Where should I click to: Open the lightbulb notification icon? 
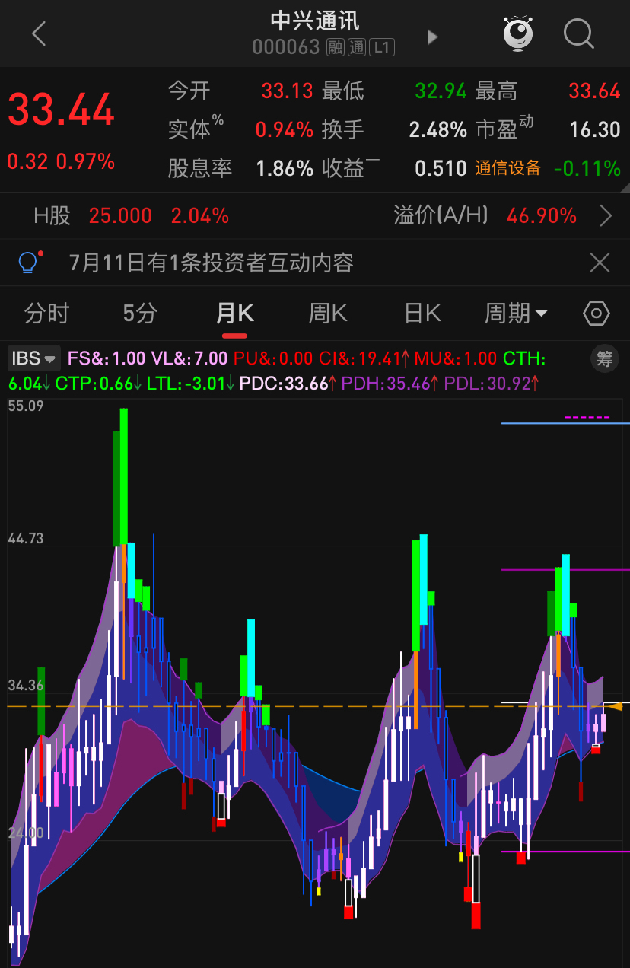[29, 263]
